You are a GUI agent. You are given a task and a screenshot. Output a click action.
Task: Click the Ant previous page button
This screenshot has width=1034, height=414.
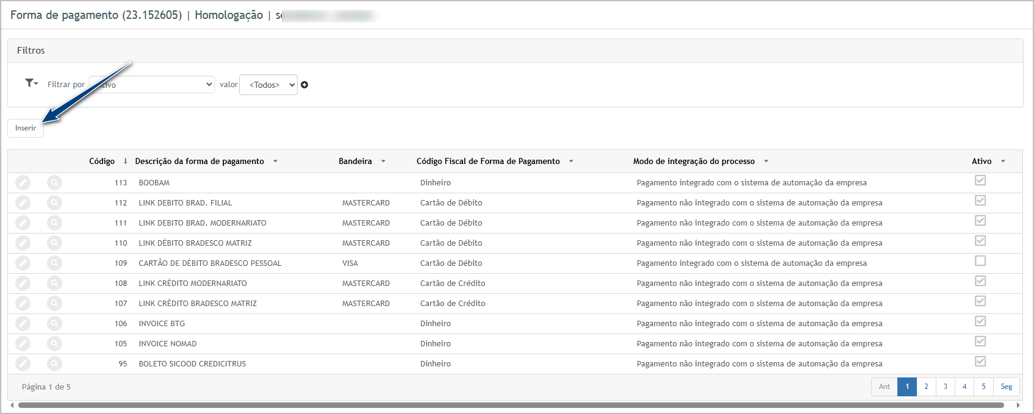point(885,387)
